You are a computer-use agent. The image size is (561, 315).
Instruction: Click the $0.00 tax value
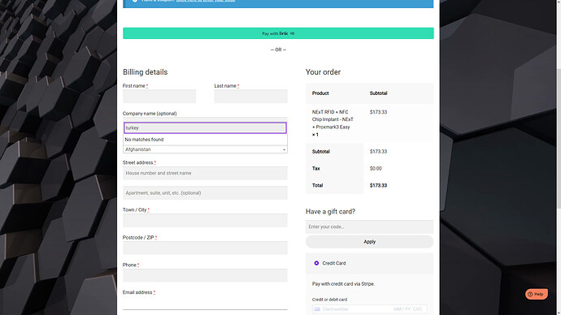tap(376, 169)
